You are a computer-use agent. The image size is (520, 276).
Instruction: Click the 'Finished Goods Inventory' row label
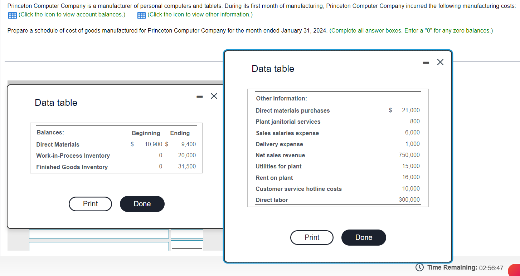(72, 167)
